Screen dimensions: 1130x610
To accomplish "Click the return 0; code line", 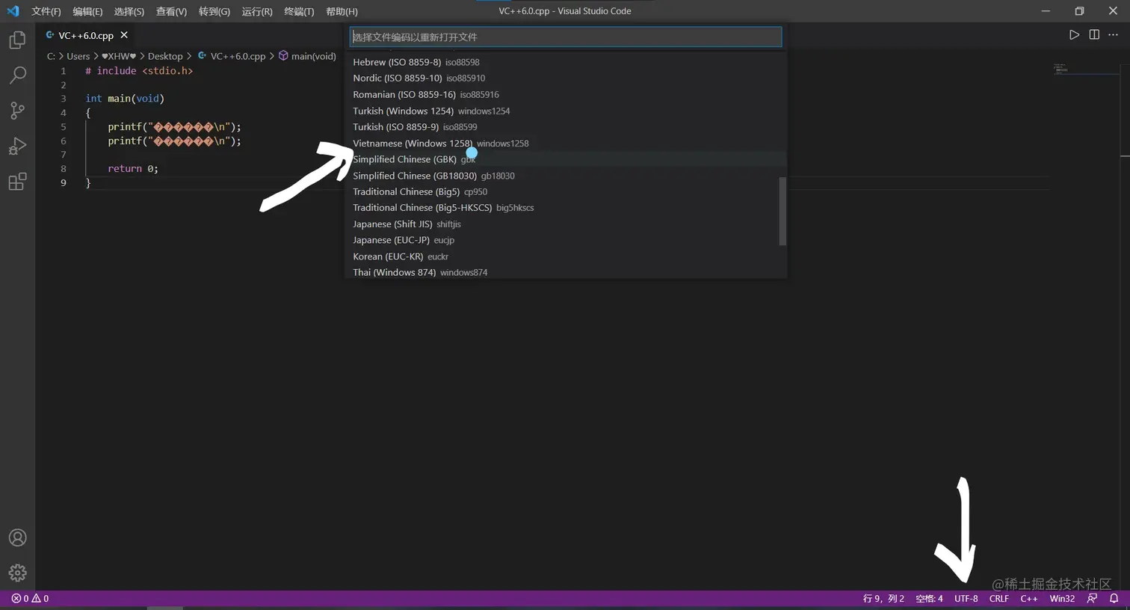I will pyautogui.click(x=133, y=168).
